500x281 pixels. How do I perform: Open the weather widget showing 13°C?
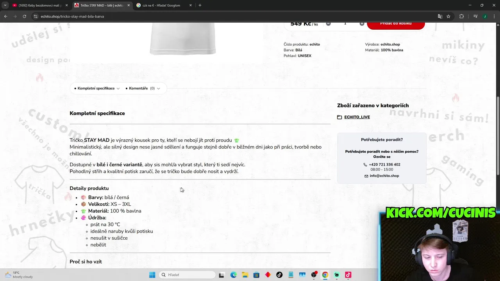point(19,275)
